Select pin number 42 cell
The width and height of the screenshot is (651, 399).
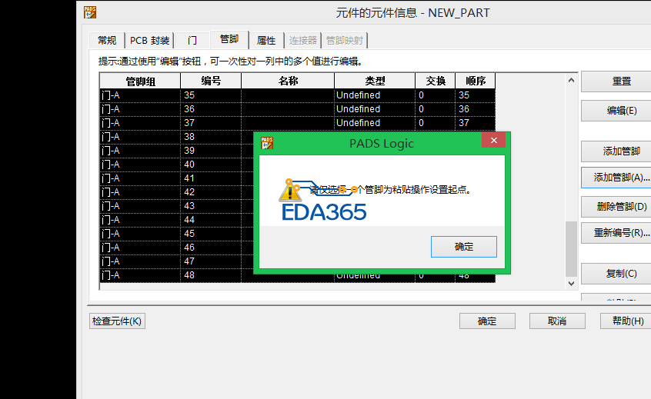[211, 192]
